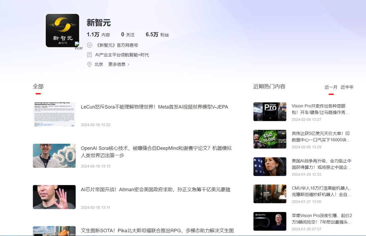Expand the 近期热门内容 section header

pyautogui.click(x=269, y=86)
